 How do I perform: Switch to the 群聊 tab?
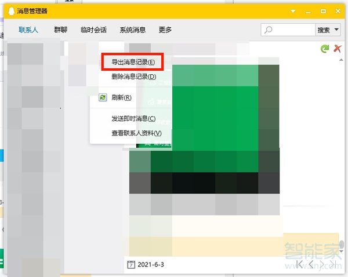pos(60,30)
